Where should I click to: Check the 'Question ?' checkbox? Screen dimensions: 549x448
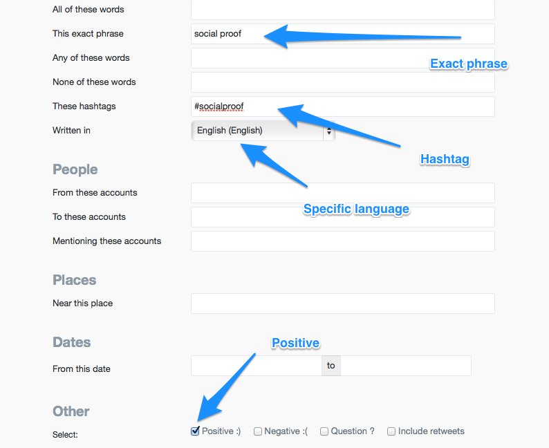pyautogui.click(x=324, y=431)
